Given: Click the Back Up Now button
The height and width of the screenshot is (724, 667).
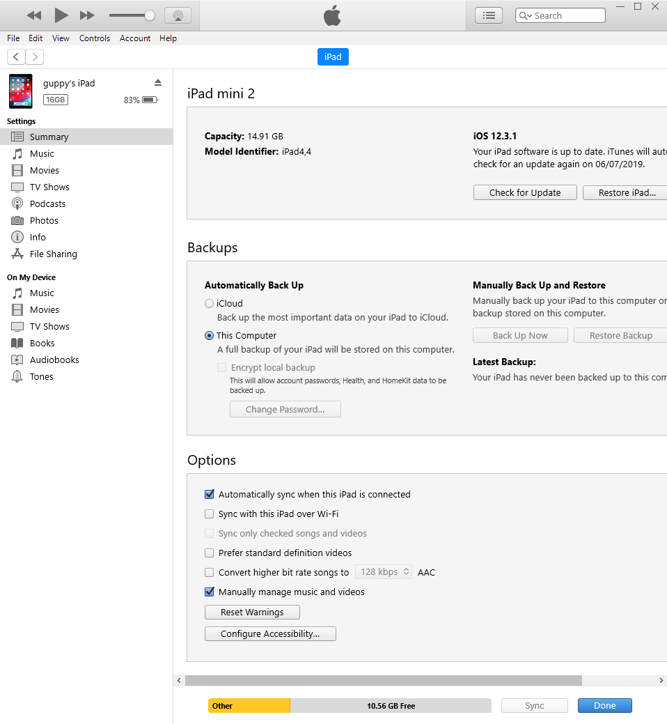Looking at the screenshot, I should click(520, 335).
